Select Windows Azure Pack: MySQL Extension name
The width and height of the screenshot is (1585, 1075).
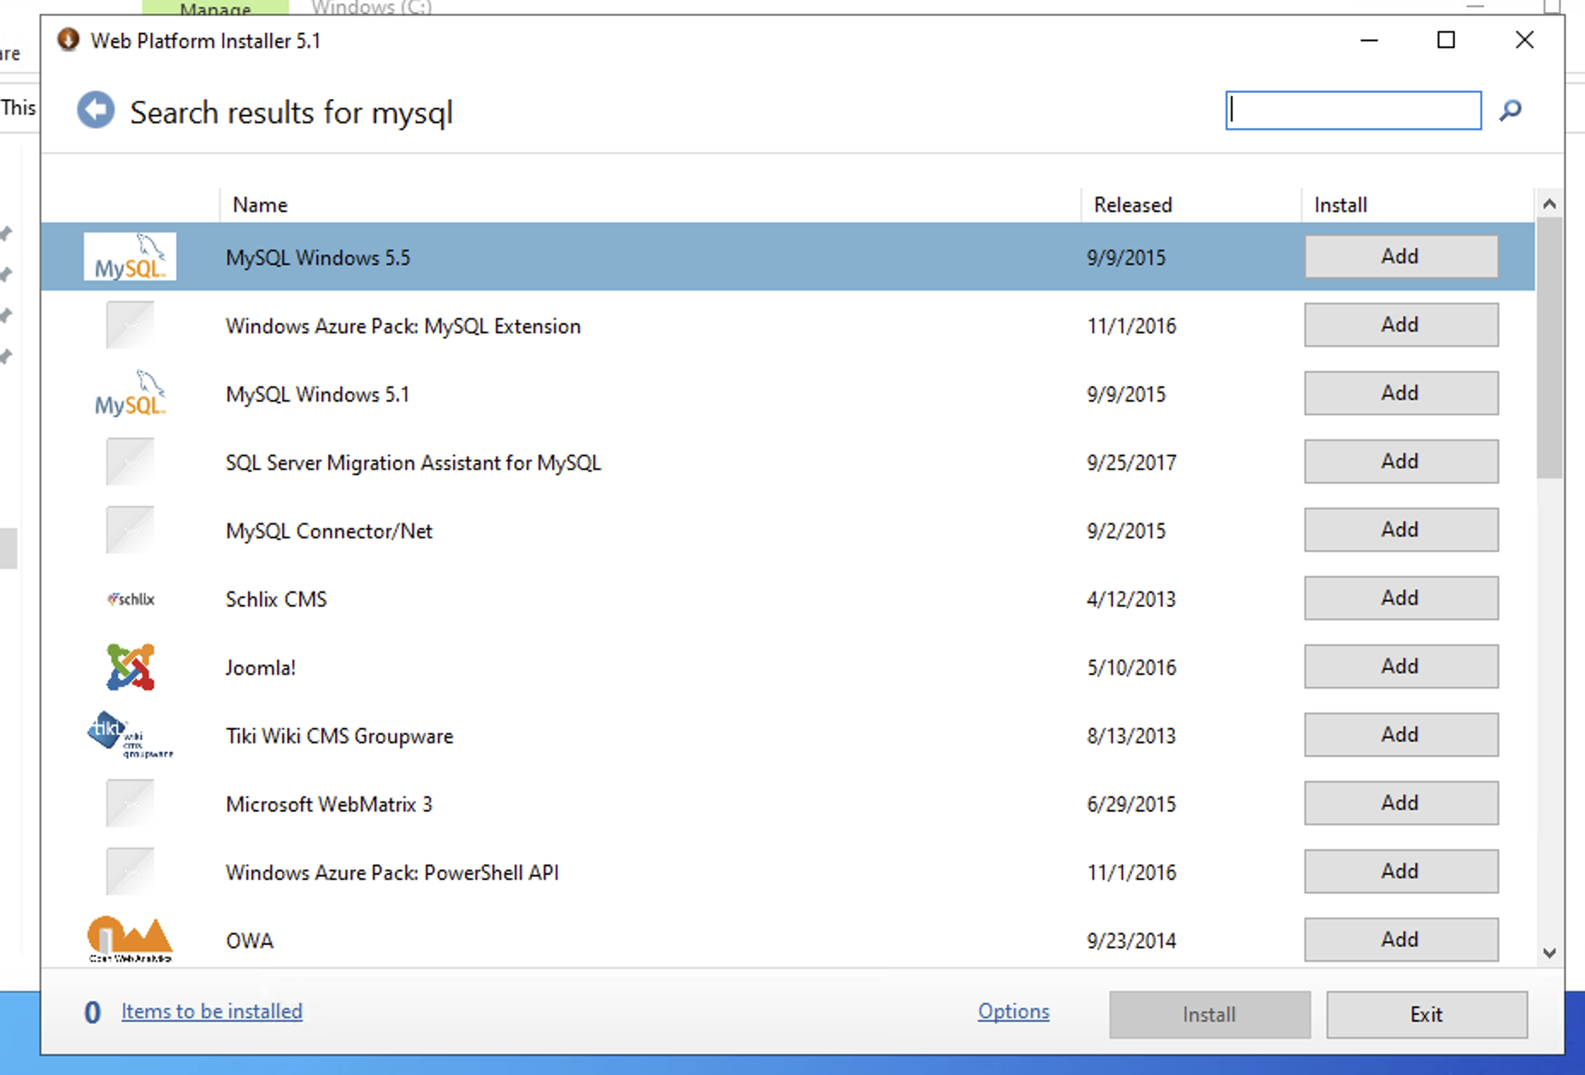click(x=404, y=326)
